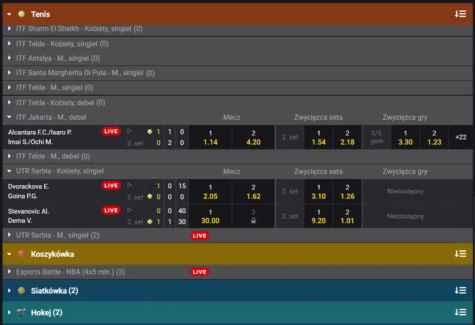Viewport: 475px width, 325px height.
Task: Click the locked odds cell in Stevanovic match
Action: coord(253,216)
